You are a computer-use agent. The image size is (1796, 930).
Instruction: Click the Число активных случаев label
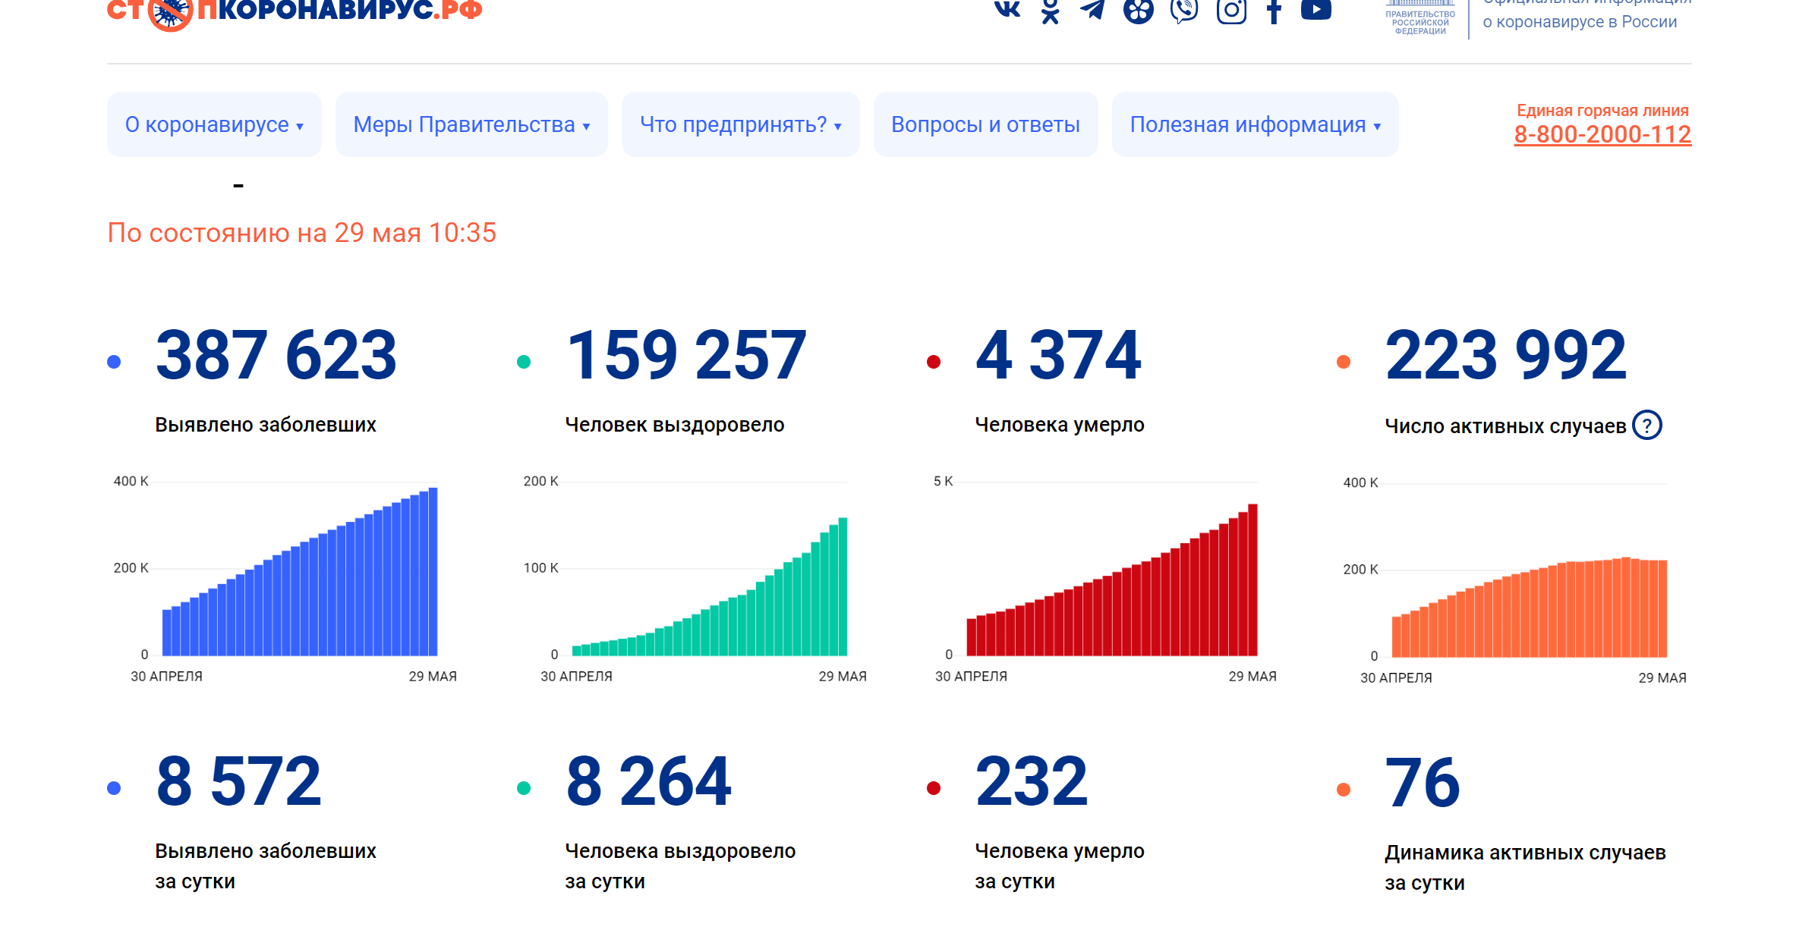tap(1505, 426)
